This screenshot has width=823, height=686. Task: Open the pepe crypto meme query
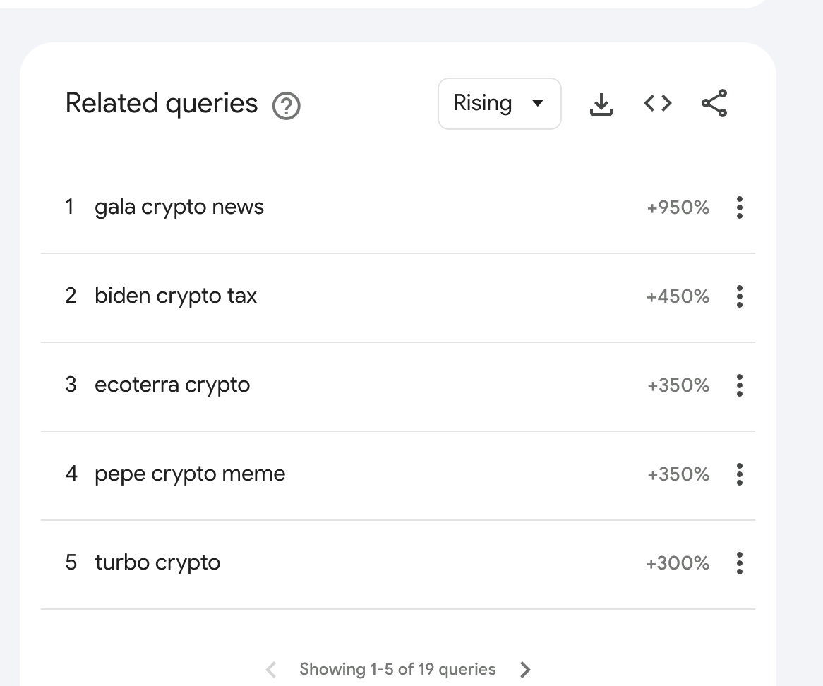(x=190, y=474)
